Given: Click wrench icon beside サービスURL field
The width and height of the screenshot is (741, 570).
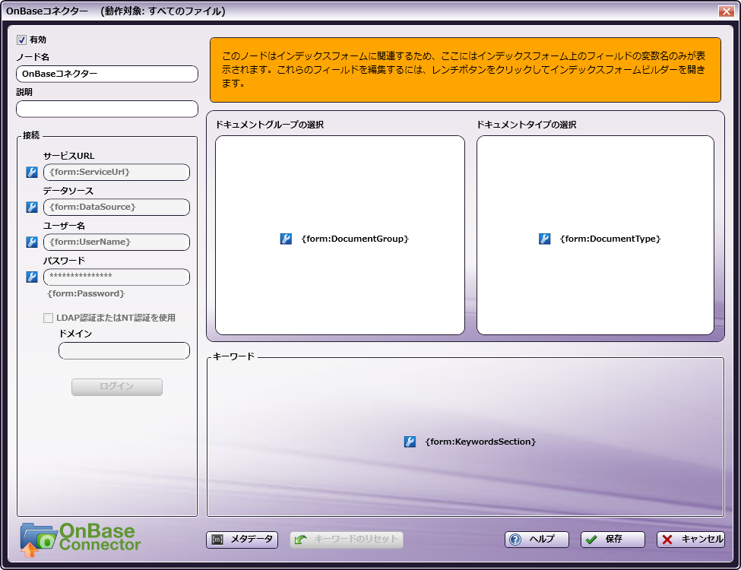Looking at the screenshot, I should click(32, 172).
